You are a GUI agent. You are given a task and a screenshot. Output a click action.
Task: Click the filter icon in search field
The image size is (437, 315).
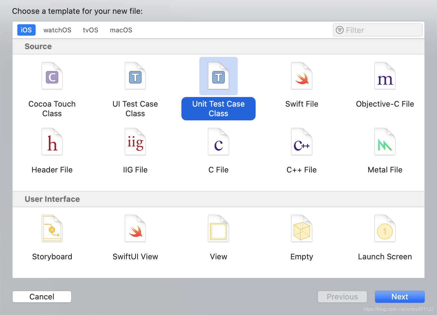click(x=340, y=30)
